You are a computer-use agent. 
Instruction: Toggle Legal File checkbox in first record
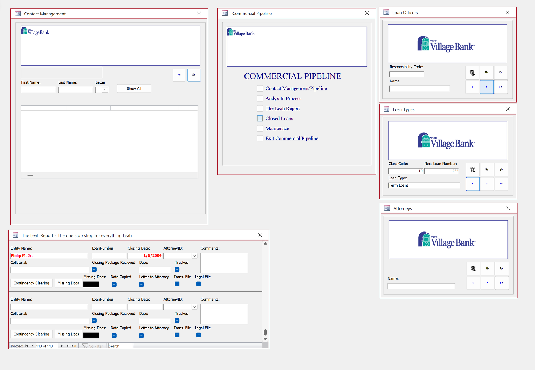point(198,284)
